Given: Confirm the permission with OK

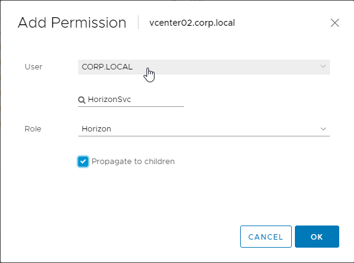Looking at the screenshot, I should 316,237.
